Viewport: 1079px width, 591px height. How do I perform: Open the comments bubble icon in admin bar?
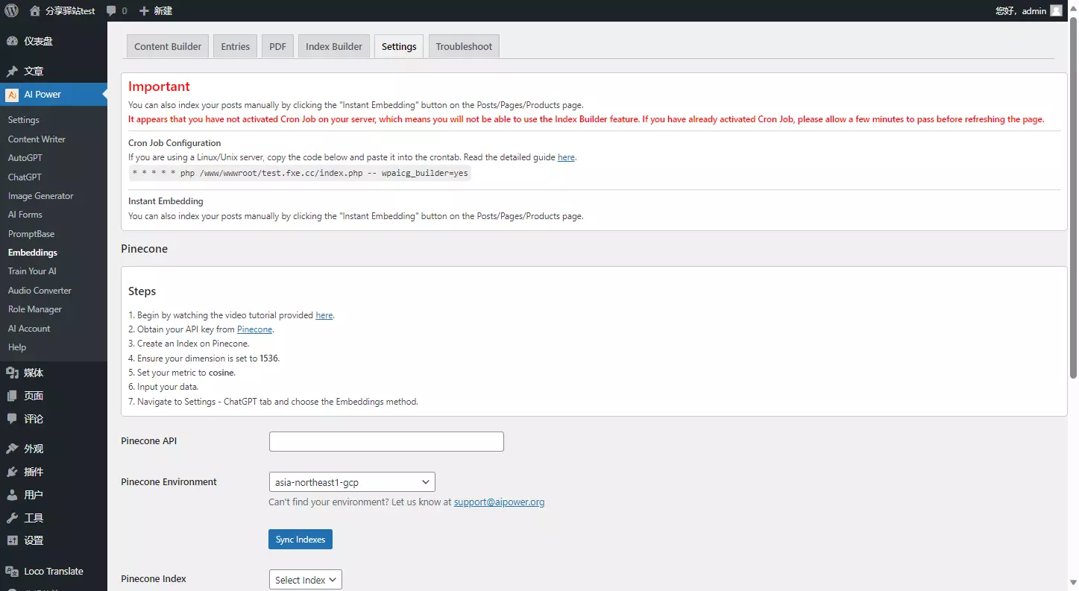pos(111,10)
